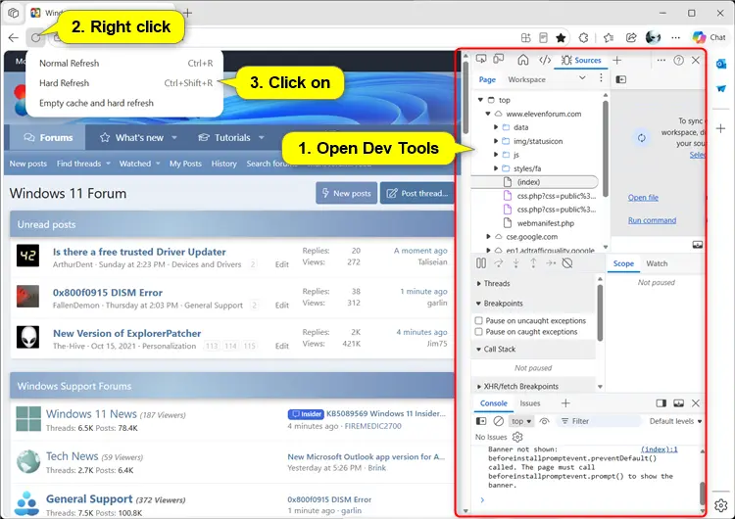Create live expression eye icon

coord(544,421)
